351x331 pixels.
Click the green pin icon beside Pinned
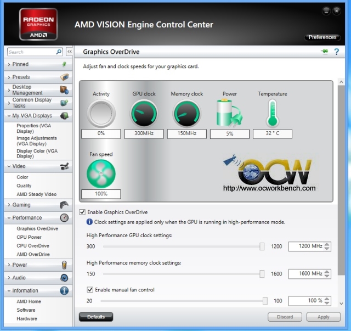tap(64, 64)
